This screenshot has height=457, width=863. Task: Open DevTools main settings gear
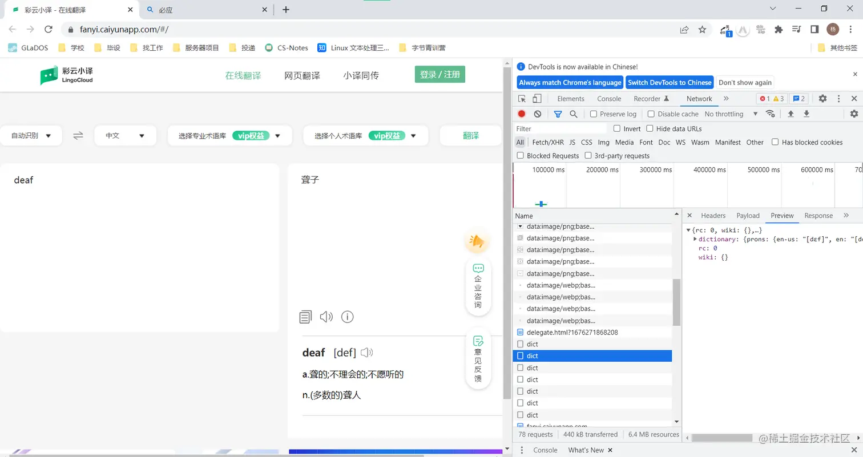pyautogui.click(x=822, y=99)
